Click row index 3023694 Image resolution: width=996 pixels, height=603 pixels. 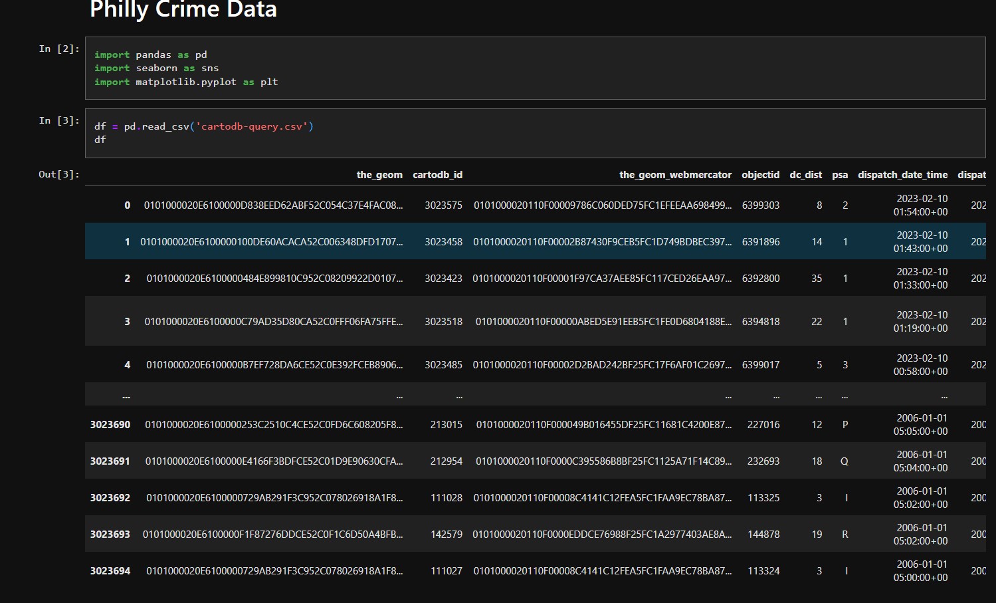point(110,571)
